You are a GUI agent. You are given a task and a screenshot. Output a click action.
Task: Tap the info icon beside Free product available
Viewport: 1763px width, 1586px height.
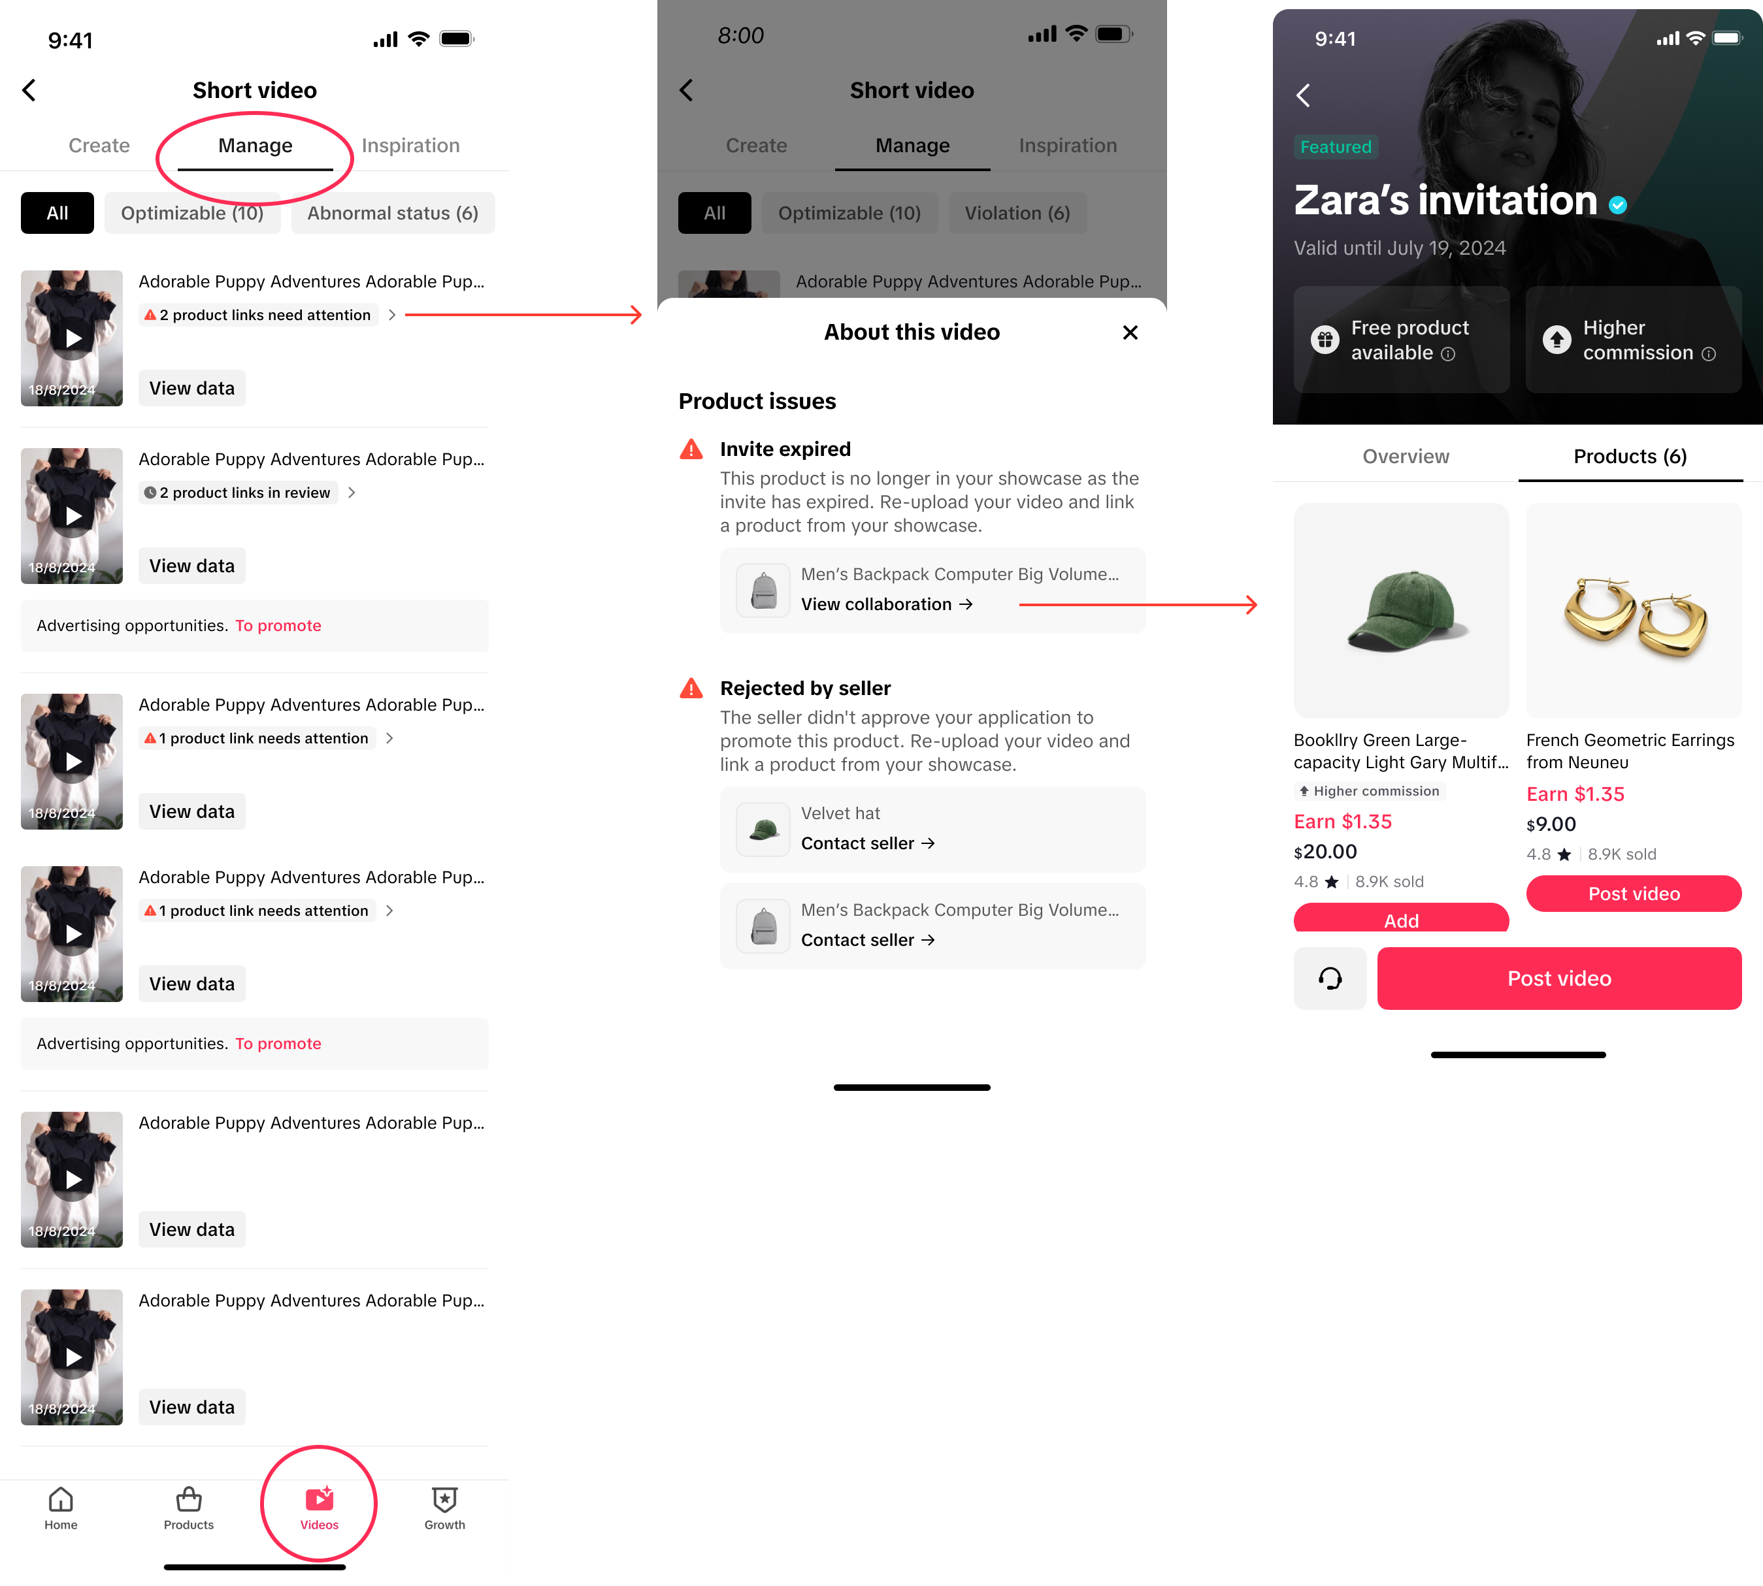tap(1448, 354)
